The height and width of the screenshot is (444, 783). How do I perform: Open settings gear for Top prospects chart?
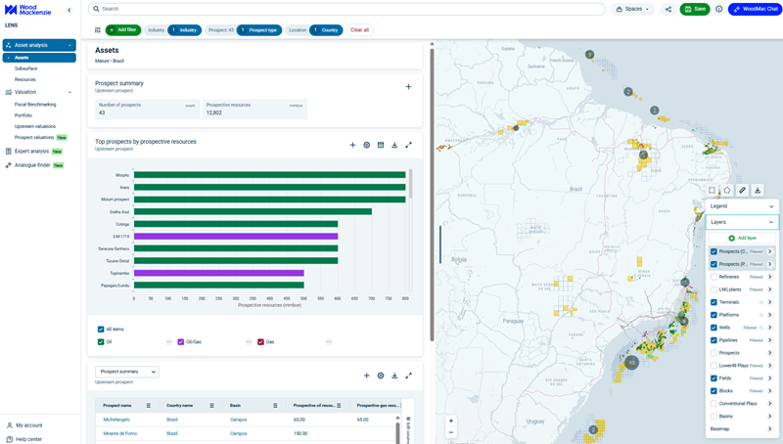pos(367,145)
